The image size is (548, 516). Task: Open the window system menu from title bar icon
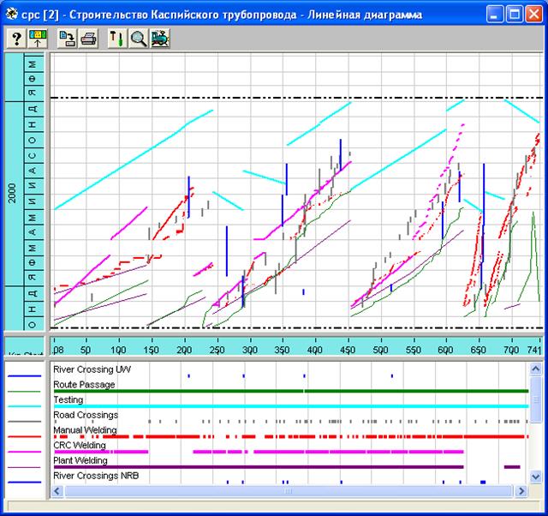12,14
